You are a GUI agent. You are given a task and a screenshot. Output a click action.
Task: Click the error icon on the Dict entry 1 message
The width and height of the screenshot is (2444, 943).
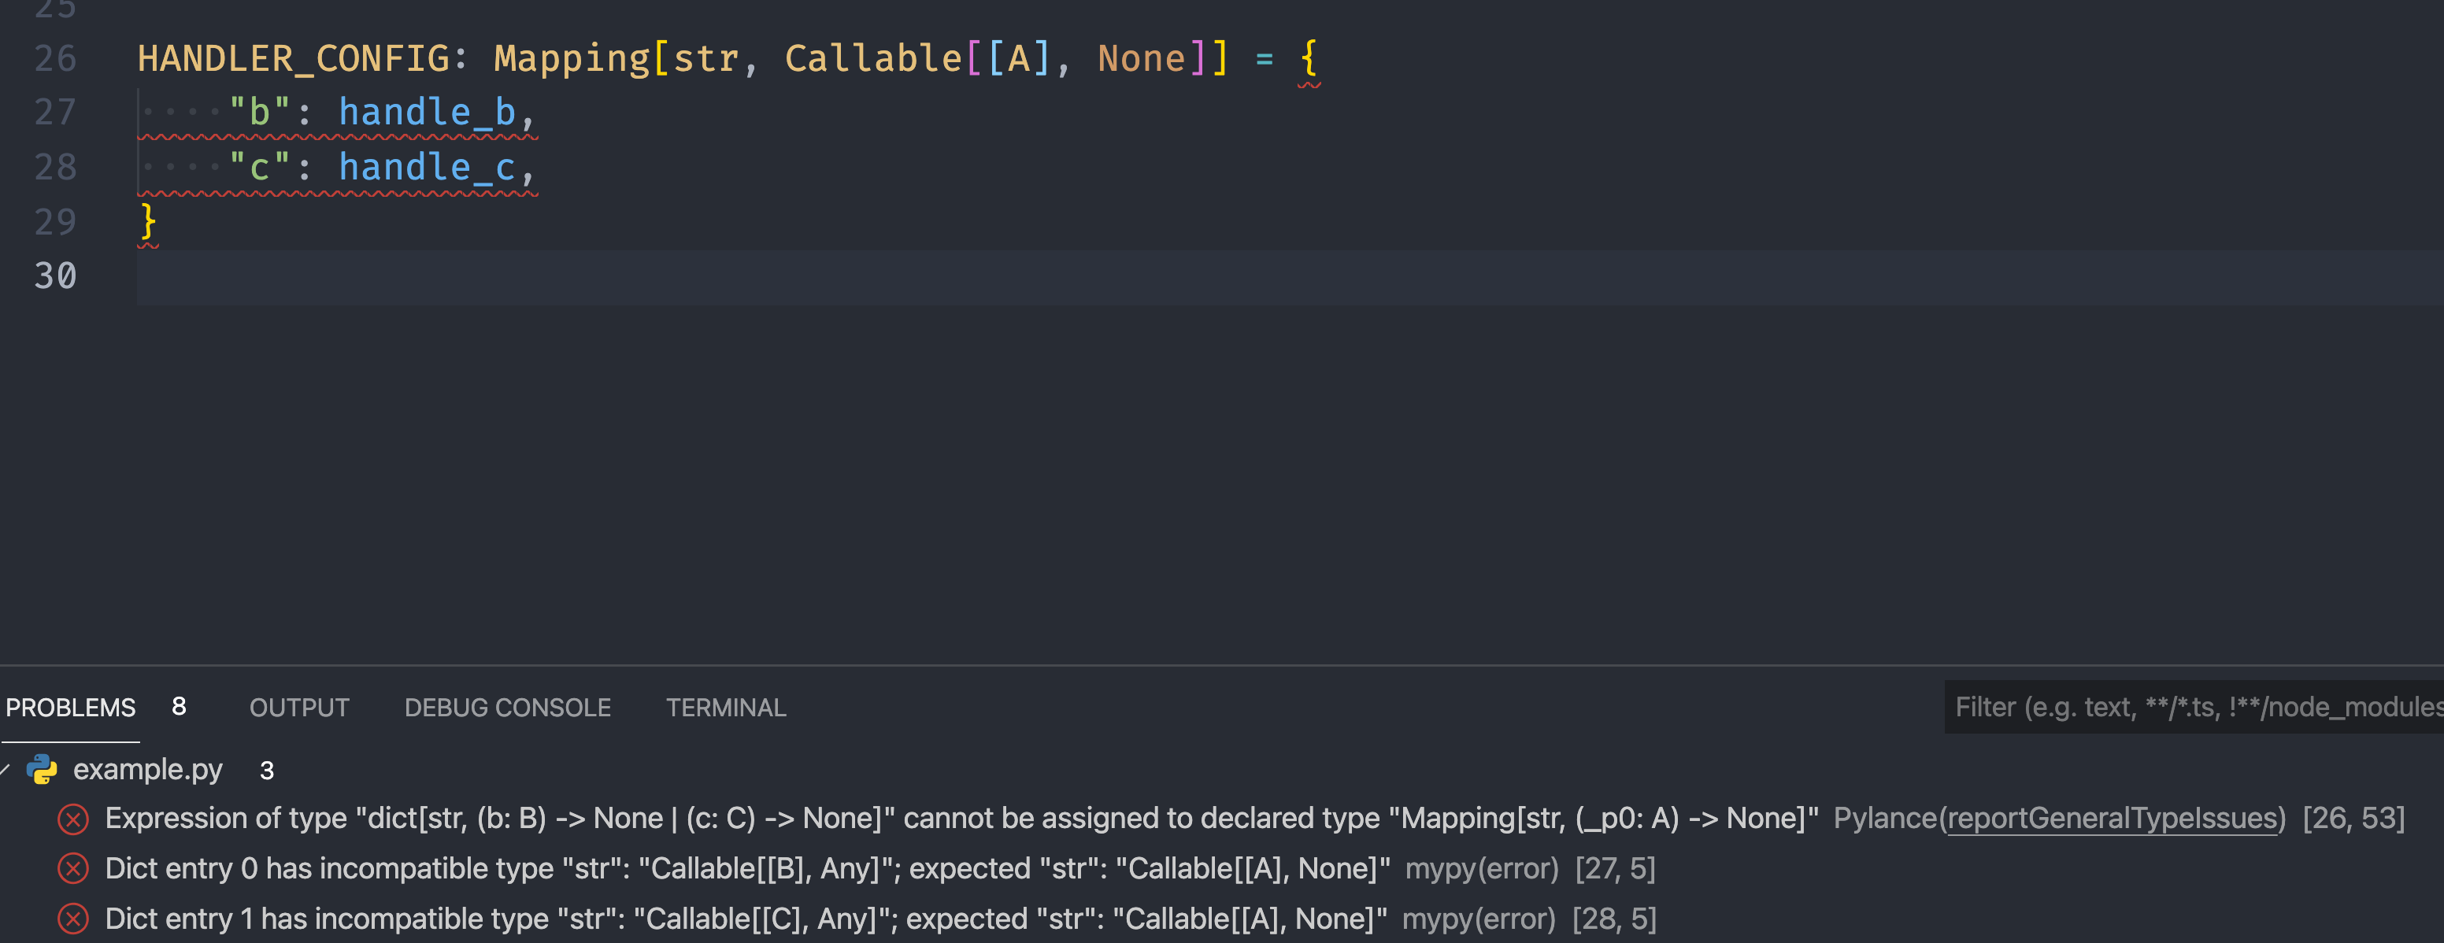click(73, 919)
